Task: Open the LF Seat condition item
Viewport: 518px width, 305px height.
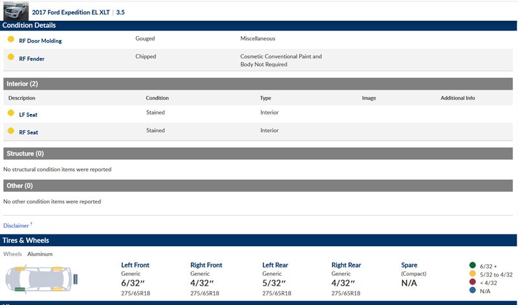Action: [x=28, y=115]
